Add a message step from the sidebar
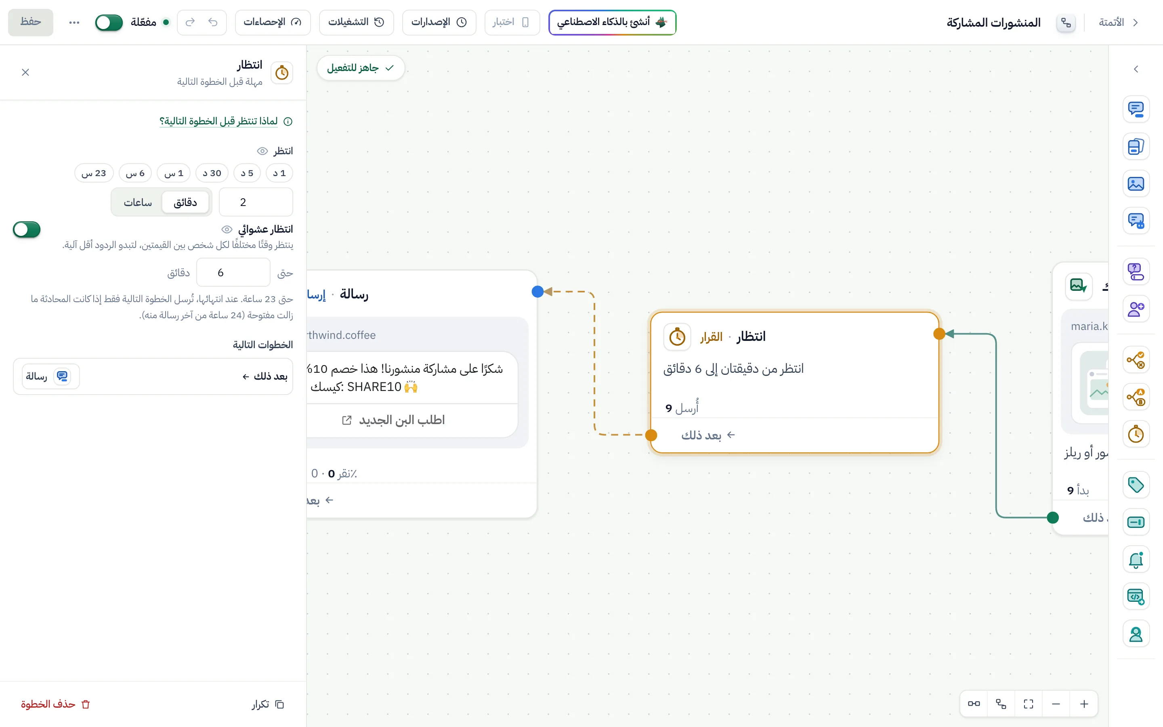This screenshot has height=727, width=1163. [1136, 109]
